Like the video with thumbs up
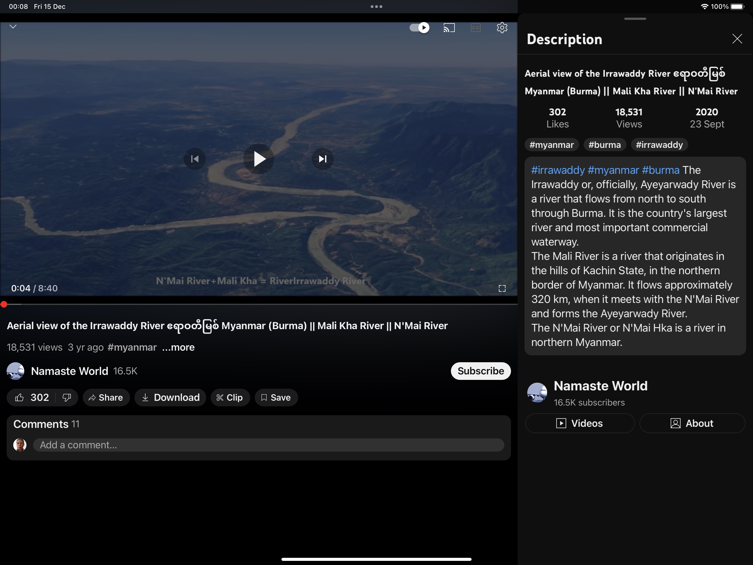This screenshot has width=753, height=565. click(20, 397)
